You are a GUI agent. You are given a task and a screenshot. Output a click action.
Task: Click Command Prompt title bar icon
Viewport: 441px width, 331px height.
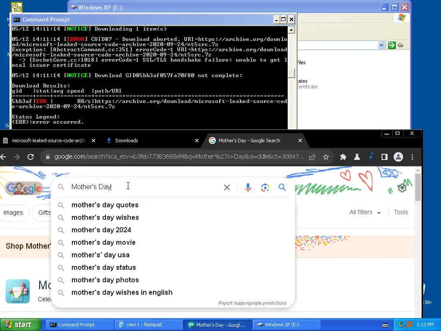(17, 19)
